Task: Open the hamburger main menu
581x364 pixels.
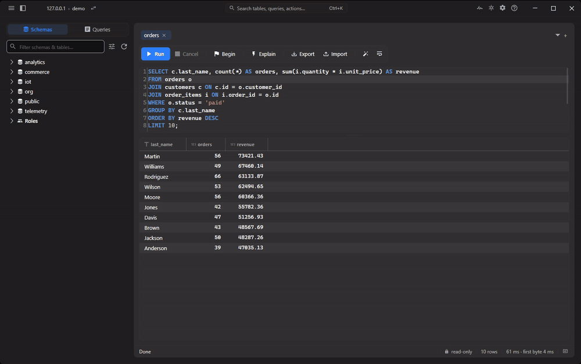Action: coord(12,8)
